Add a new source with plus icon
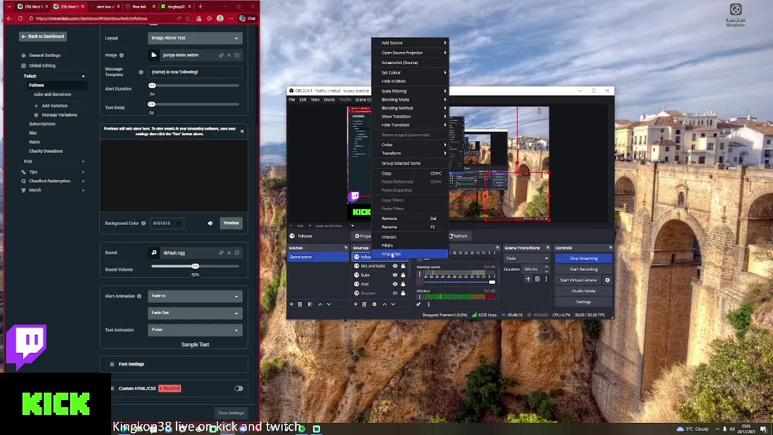 356,304
